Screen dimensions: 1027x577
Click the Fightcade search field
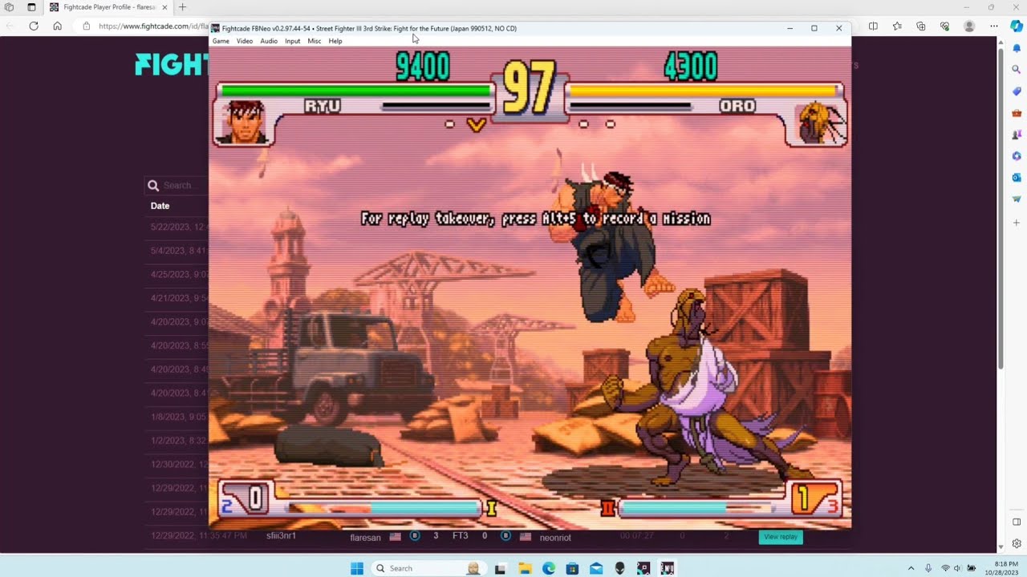point(178,185)
